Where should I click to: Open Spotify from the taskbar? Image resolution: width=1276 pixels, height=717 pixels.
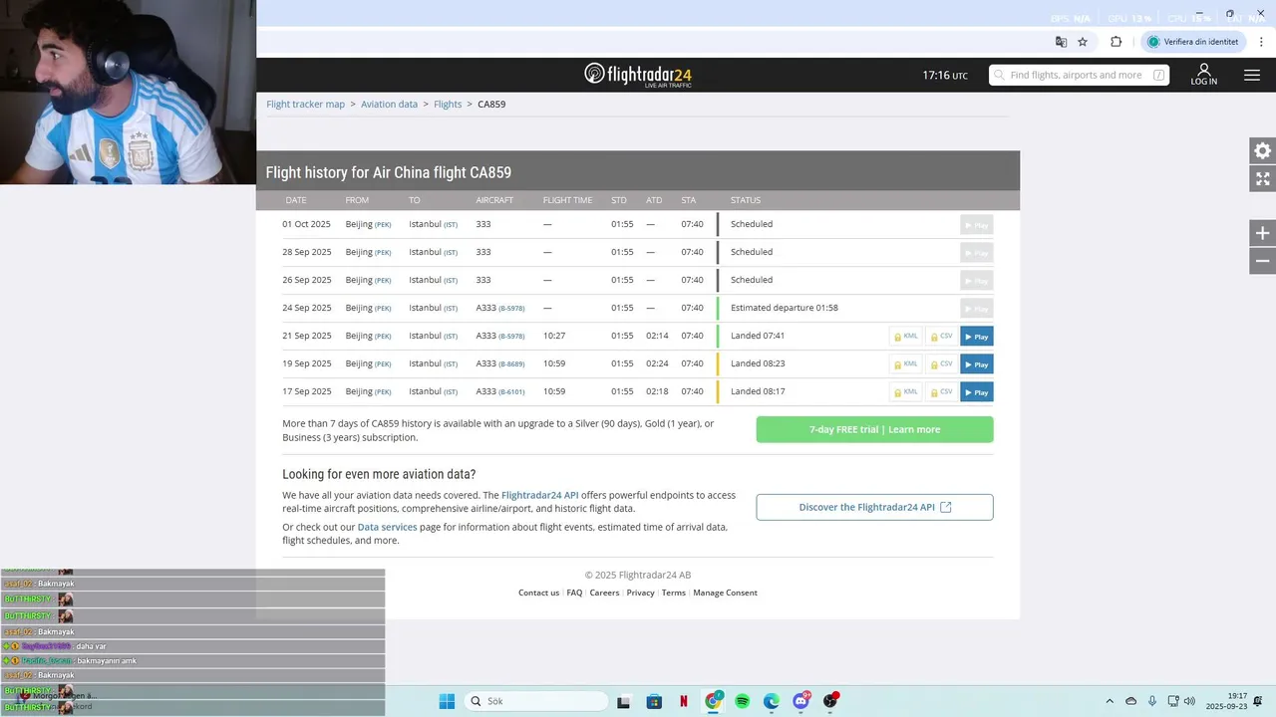pyautogui.click(x=743, y=701)
